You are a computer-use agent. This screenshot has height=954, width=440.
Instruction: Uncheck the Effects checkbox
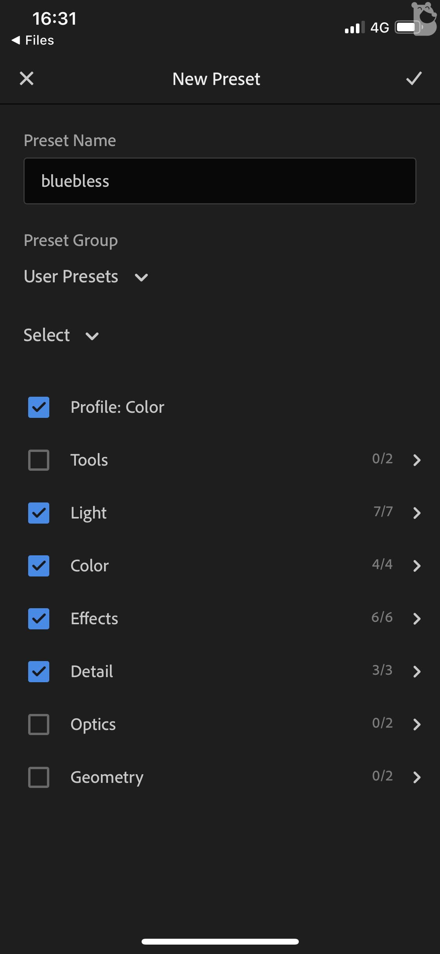(x=39, y=618)
